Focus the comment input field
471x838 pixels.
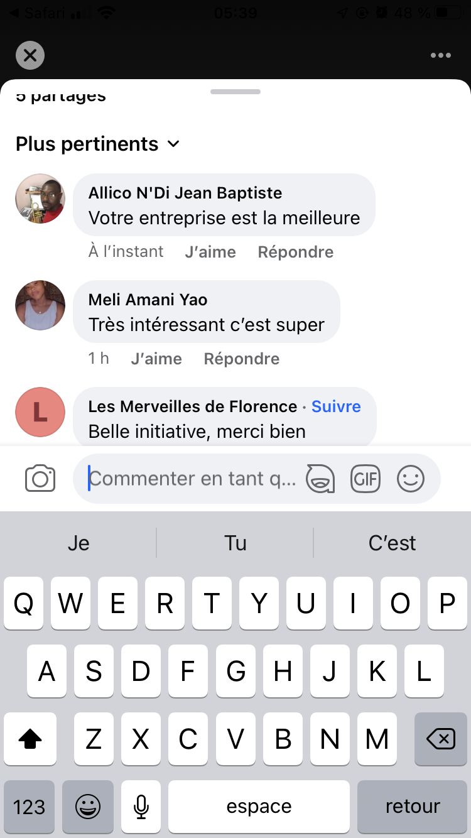[195, 479]
